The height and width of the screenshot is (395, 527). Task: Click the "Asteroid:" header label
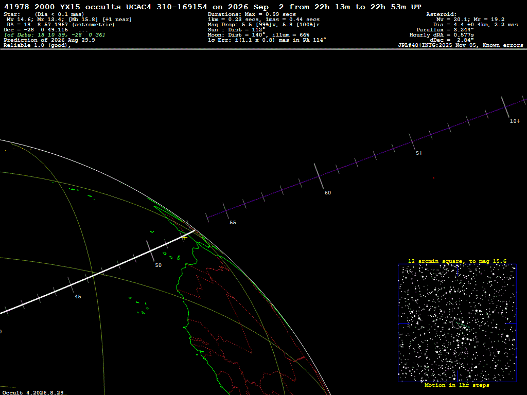pyautogui.click(x=441, y=14)
